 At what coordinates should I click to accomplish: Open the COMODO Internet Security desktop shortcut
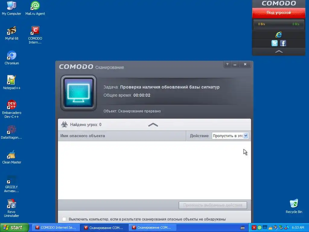coord(35,35)
